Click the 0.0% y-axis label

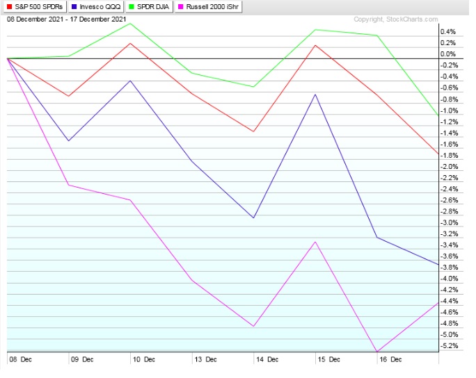[448, 54]
